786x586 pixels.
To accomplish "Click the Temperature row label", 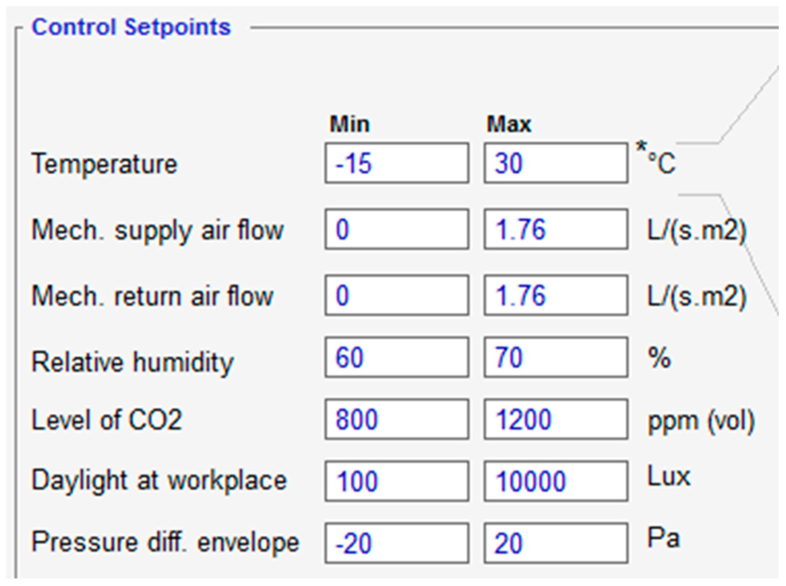I will point(104,164).
